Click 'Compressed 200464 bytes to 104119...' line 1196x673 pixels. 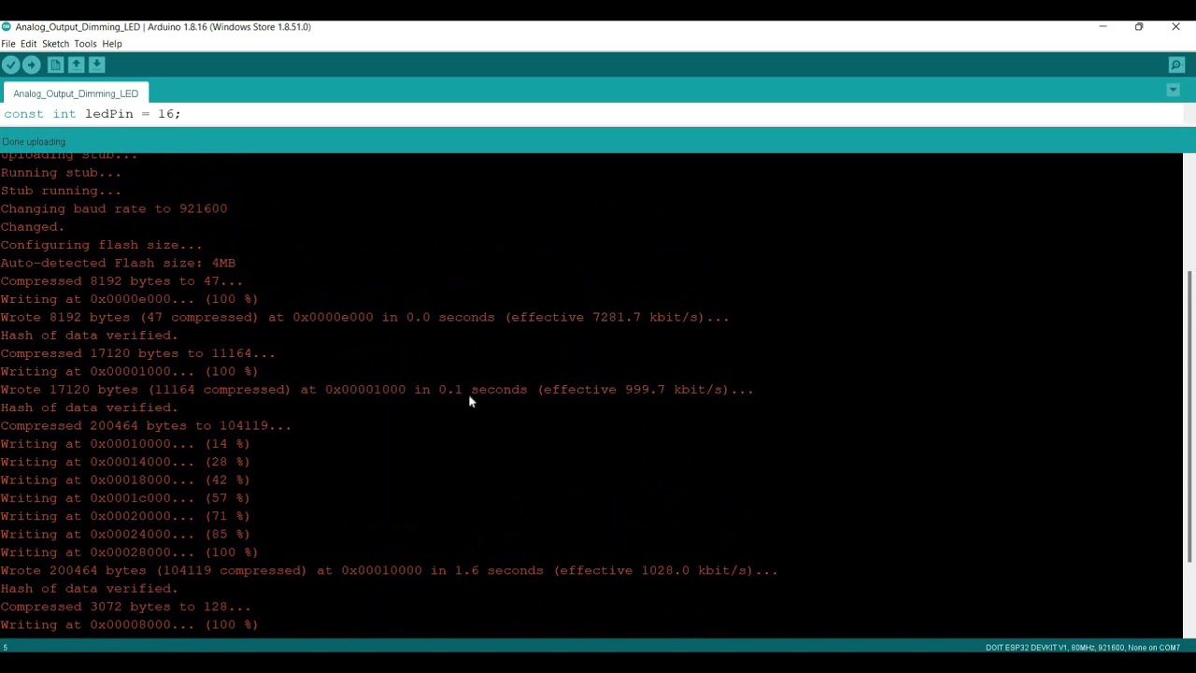pyautogui.click(x=146, y=425)
